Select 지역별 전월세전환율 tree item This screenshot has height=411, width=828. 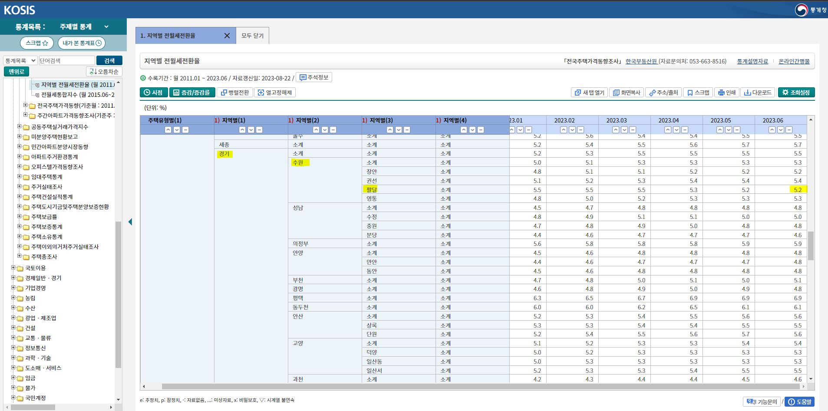pos(78,85)
